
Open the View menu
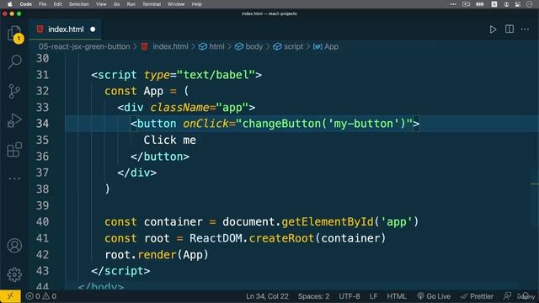click(101, 4)
